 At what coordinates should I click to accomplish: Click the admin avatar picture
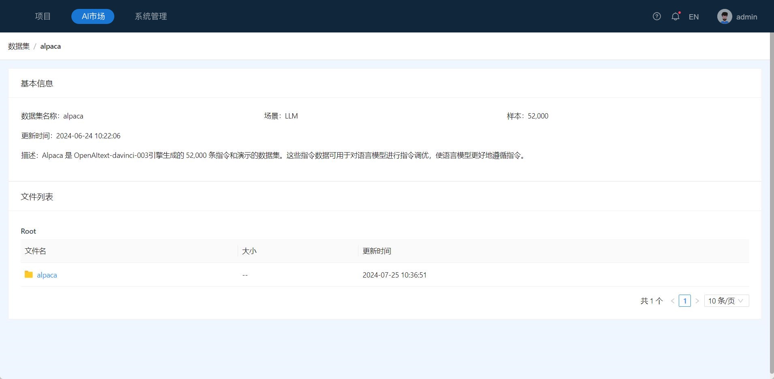pyautogui.click(x=724, y=17)
